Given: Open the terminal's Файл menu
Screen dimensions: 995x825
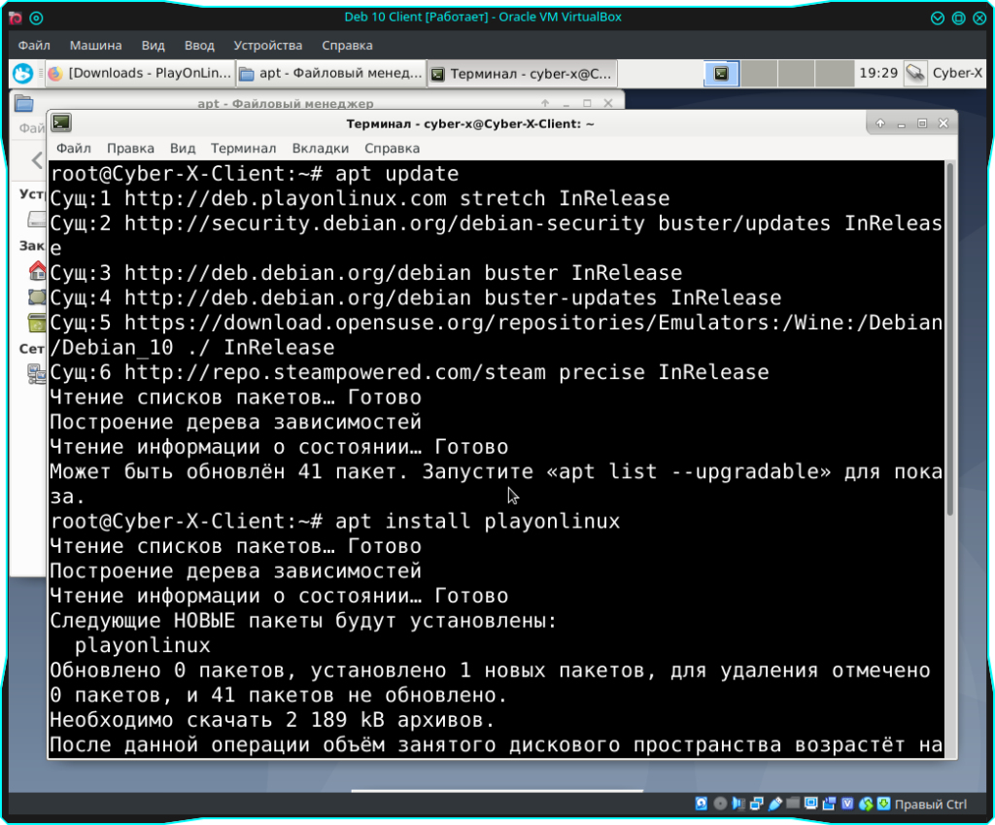Looking at the screenshot, I should (73, 148).
